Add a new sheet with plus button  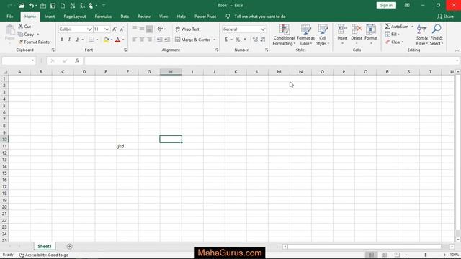click(69, 246)
